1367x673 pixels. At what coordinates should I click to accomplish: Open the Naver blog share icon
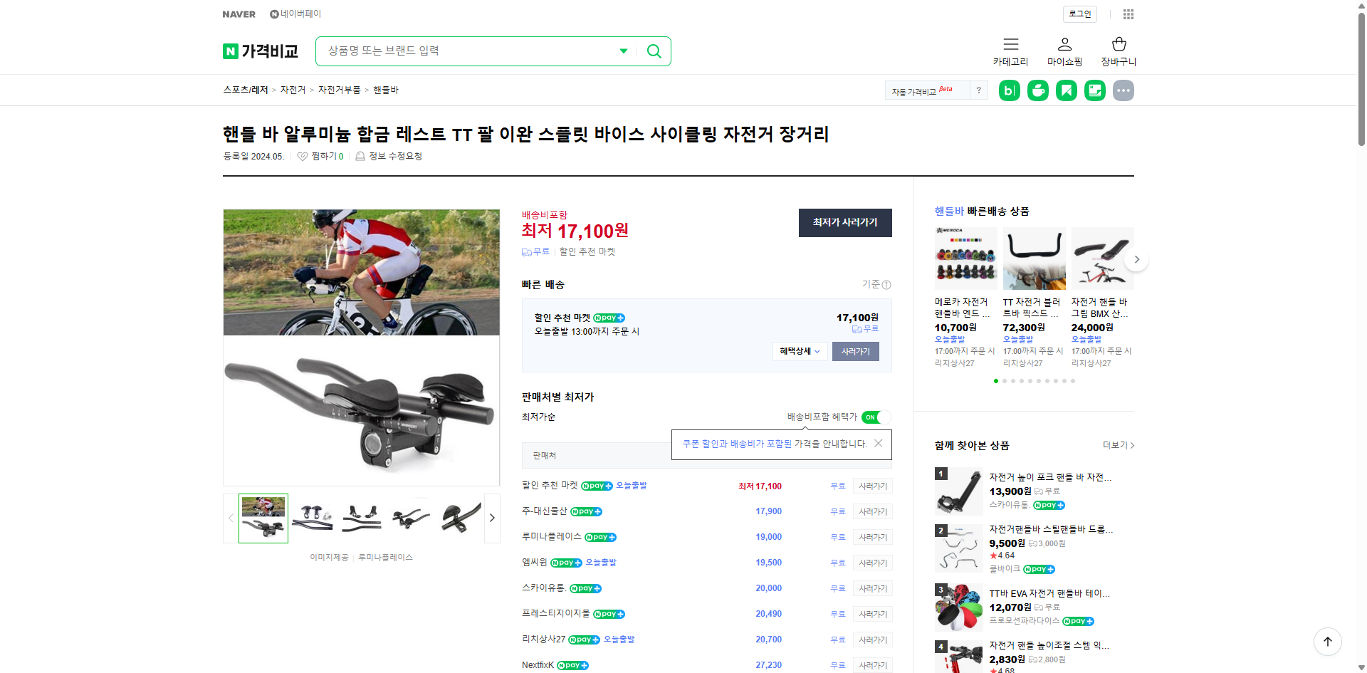[x=1009, y=90]
